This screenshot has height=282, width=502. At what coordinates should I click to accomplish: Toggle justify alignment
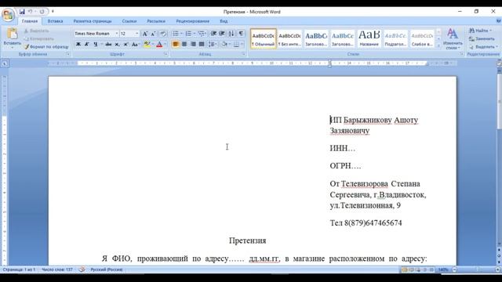[202, 44]
